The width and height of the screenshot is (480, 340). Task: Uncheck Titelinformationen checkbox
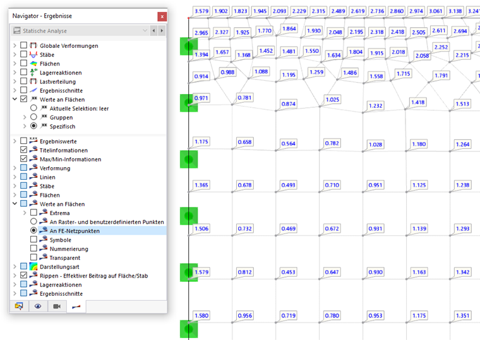23,150
